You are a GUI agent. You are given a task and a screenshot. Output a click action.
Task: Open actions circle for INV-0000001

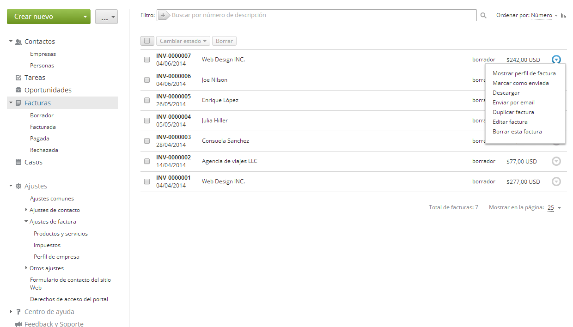556,182
